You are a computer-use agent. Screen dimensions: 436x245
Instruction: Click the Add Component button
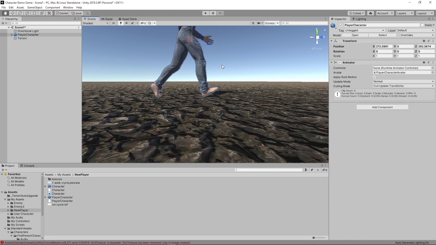point(382,107)
